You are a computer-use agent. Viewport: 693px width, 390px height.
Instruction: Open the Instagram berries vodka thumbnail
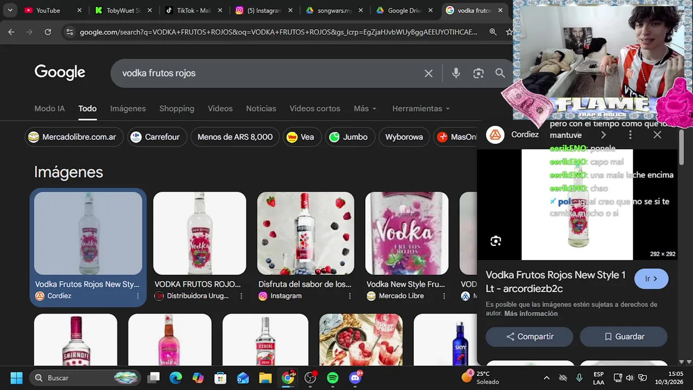[305, 233]
